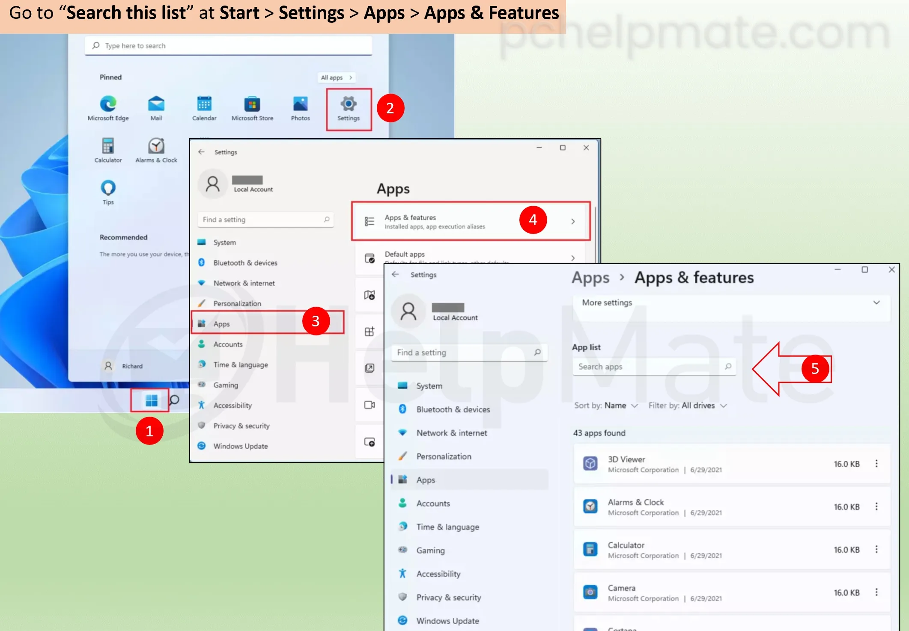Viewport: 909px width, 631px height.
Task: Open options menu for 3D Viewer
Action: tap(876, 464)
